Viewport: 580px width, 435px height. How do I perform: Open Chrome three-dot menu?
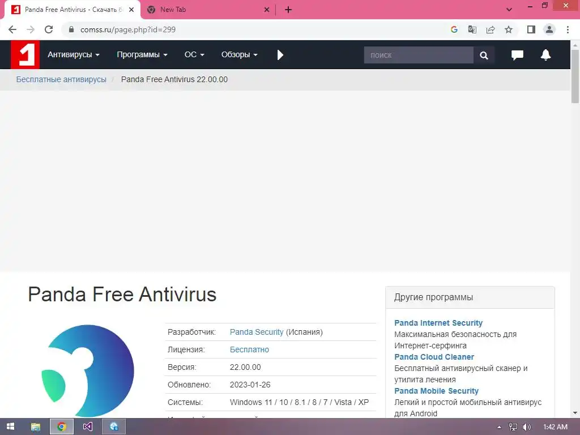[x=568, y=29]
